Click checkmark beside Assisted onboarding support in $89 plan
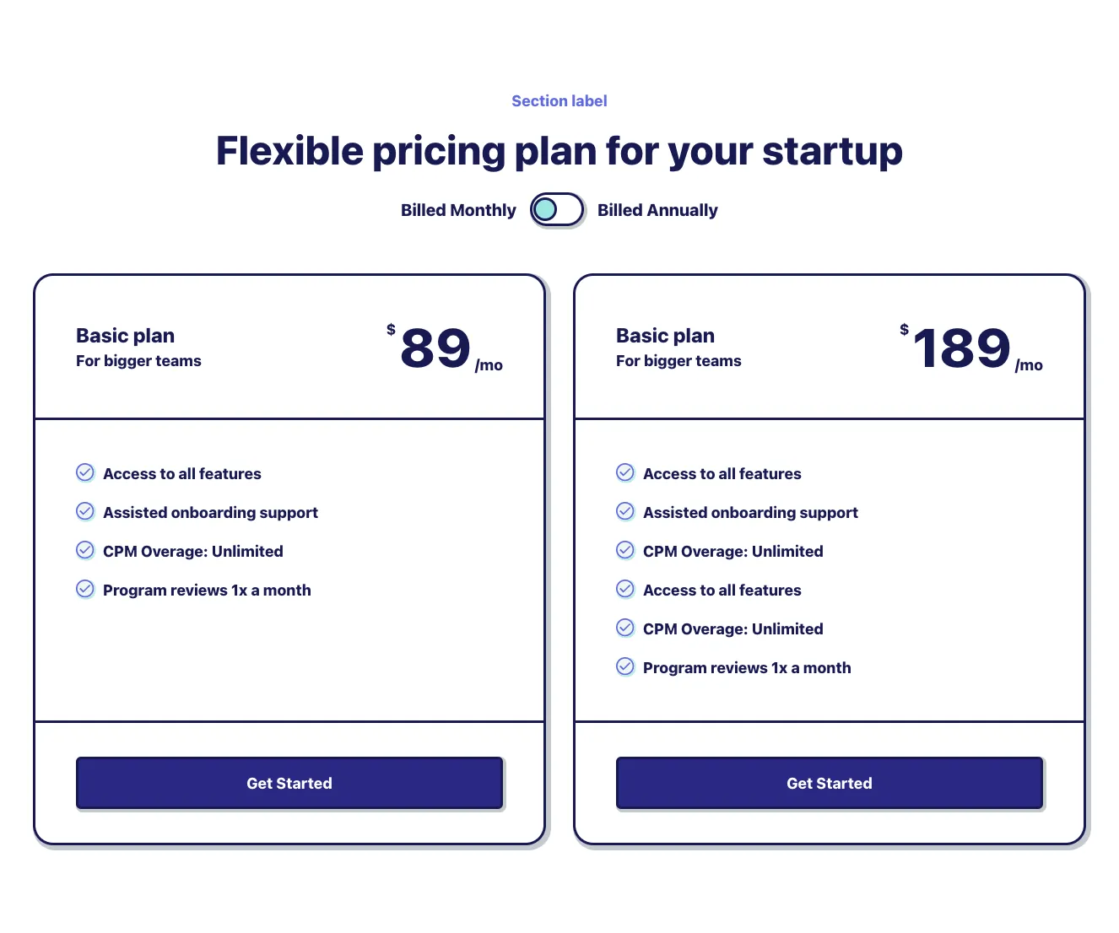This screenshot has height=933, width=1119. click(x=85, y=511)
